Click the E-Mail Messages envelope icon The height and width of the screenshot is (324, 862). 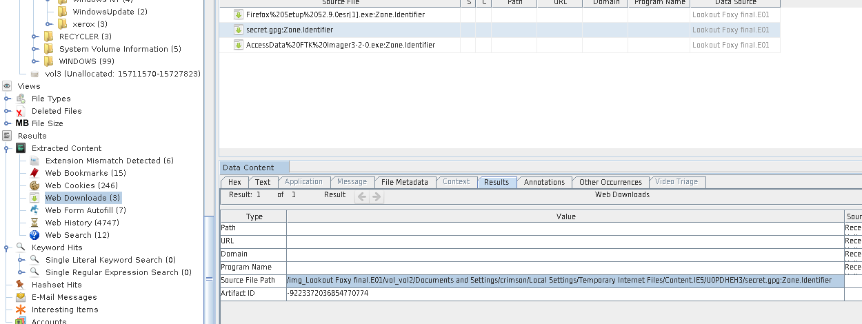pos(21,297)
